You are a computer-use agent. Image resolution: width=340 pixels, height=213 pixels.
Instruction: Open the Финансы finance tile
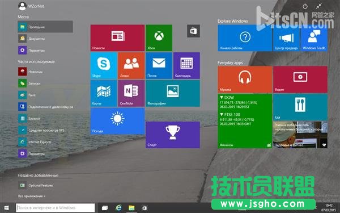[x=245, y=121]
